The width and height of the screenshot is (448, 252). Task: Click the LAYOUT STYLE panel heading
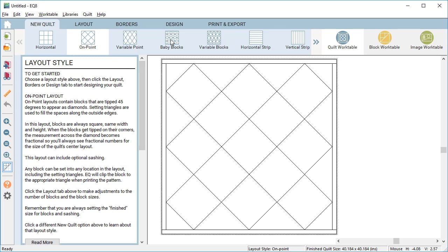(x=49, y=63)
